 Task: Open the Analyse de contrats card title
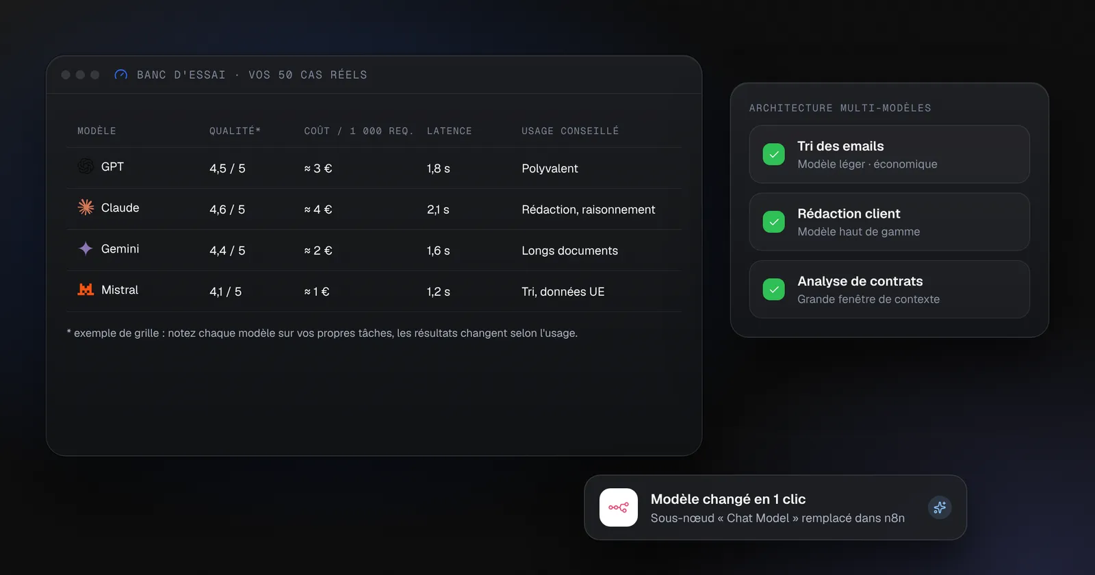pos(860,281)
